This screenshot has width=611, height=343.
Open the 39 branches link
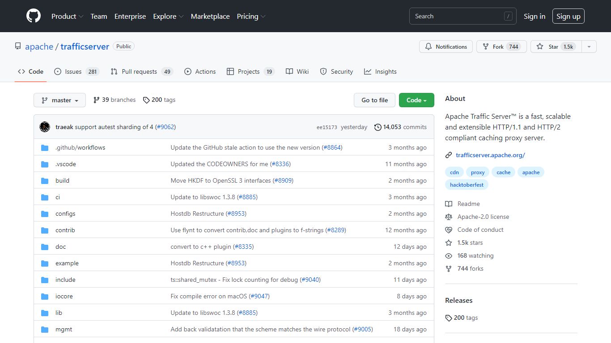tap(115, 100)
